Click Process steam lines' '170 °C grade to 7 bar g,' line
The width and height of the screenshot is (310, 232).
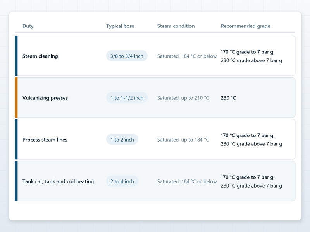[x=248, y=136]
